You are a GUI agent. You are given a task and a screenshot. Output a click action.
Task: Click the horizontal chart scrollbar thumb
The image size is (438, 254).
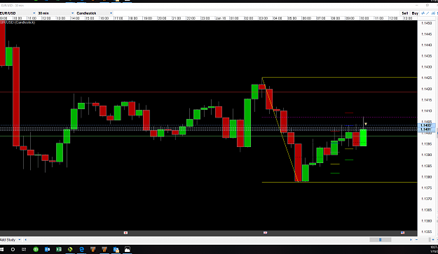pos(380,239)
